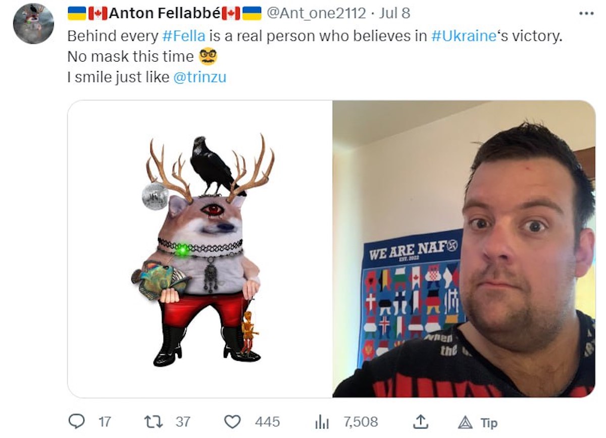The height and width of the screenshot is (438, 606).
Task: Open the author's profile avatar picture
Action: coord(33,24)
